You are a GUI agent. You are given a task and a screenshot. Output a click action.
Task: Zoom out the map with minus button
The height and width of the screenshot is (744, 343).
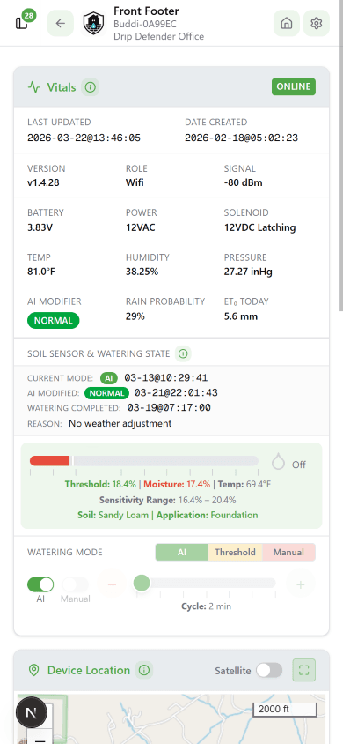point(40,738)
